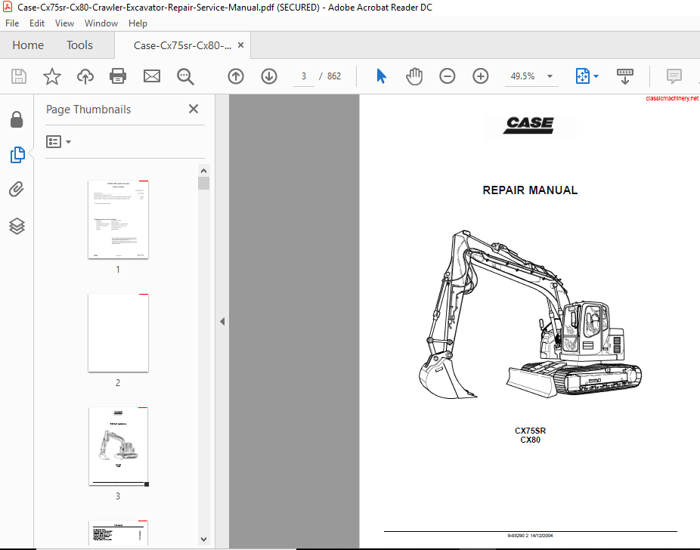Go to the next page arrow
The image size is (700, 550).
pos(269,76)
